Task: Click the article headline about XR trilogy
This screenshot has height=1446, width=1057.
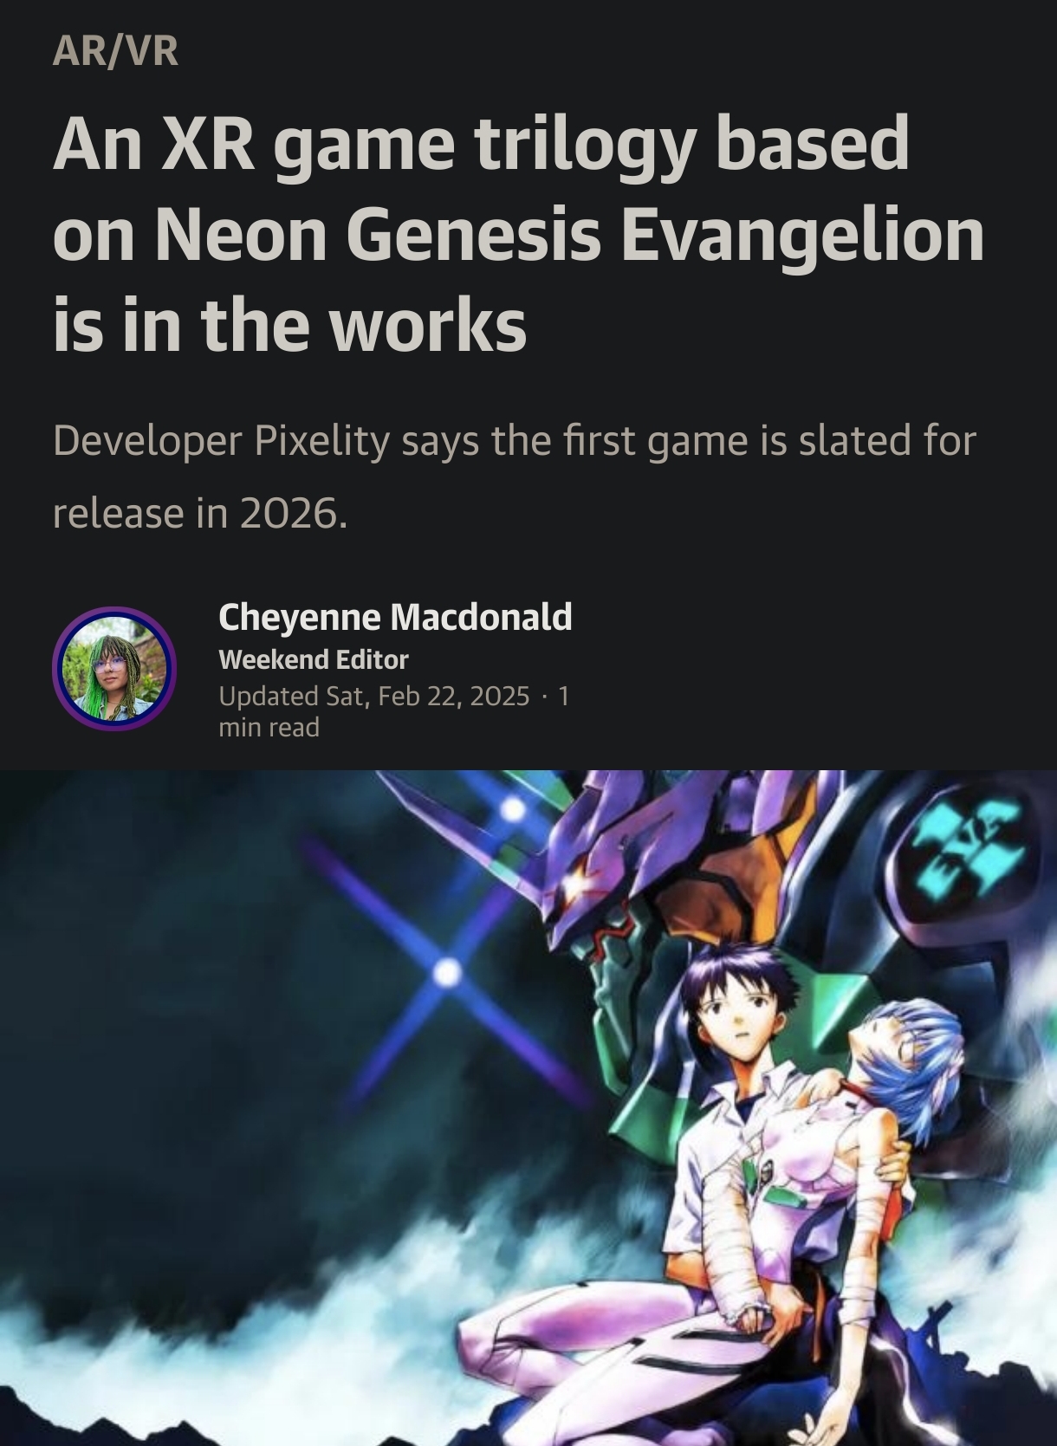Action: [x=518, y=234]
